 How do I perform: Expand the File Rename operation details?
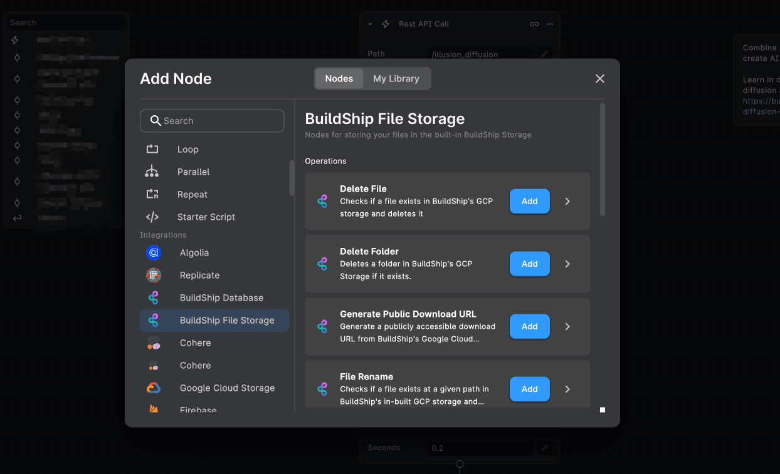point(567,389)
